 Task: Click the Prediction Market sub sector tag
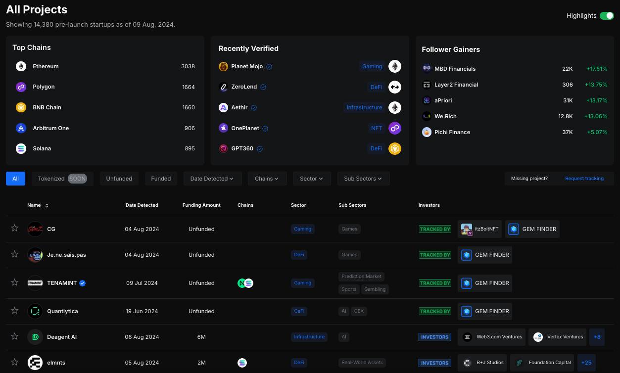pyautogui.click(x=362, y=277)
